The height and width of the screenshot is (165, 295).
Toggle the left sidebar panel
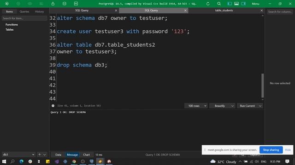tap(230, 4)
